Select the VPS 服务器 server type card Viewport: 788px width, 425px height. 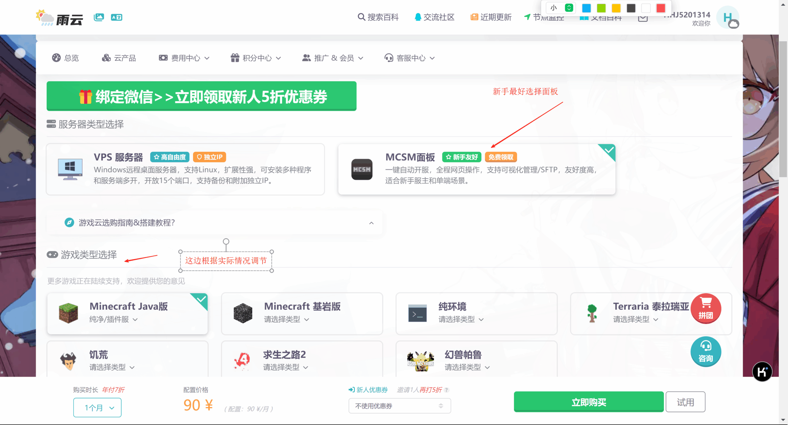(185, 169)
